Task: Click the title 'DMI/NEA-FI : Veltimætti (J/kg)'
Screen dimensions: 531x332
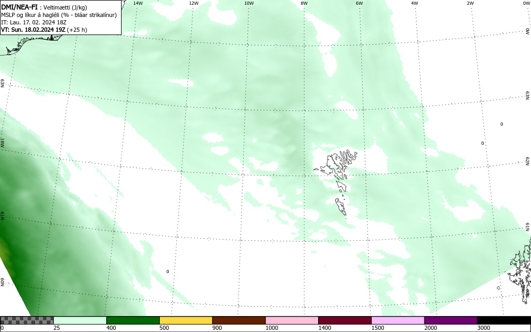Action: [44, 7]
